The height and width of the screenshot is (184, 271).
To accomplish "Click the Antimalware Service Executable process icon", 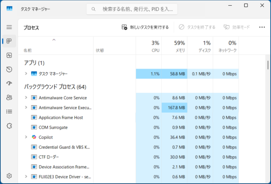I will [34, 108].
